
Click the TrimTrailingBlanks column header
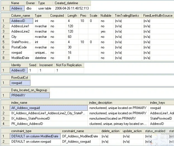coord(127,16)
